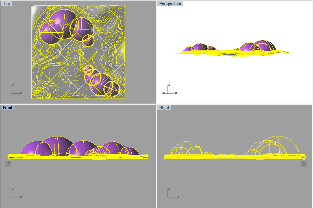Click the axis icon in Top viewport
Screen dimensions: 313x208
[x=15, y=90]
